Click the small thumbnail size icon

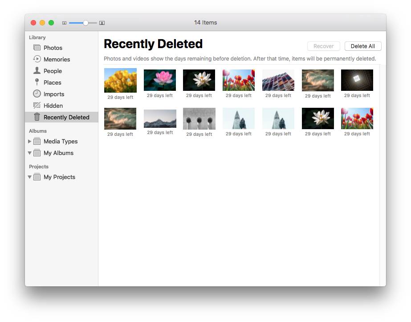64,22
